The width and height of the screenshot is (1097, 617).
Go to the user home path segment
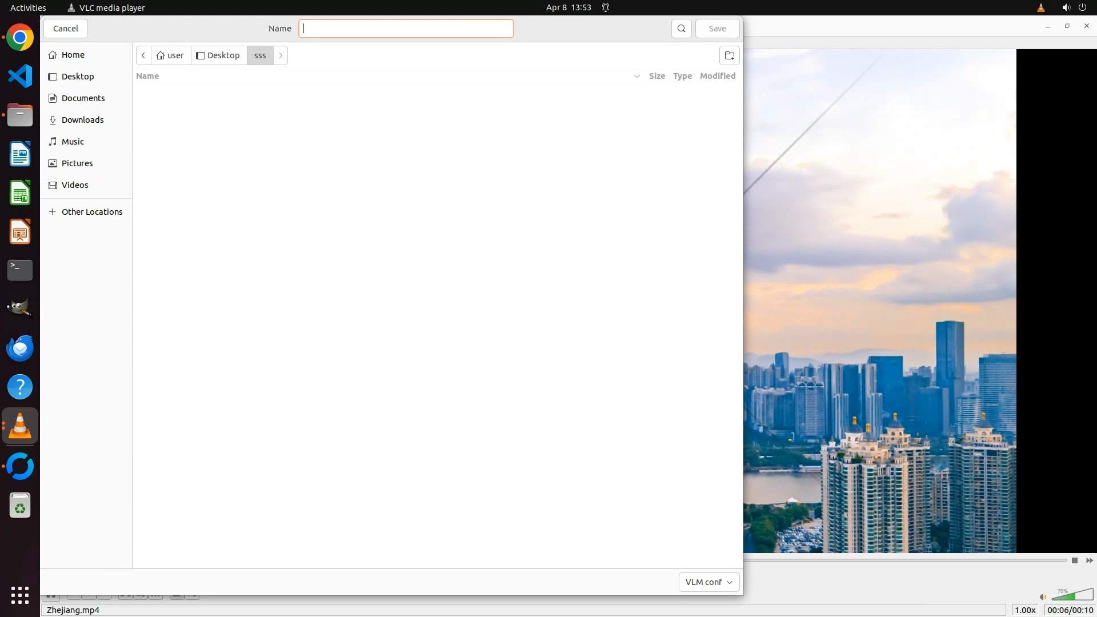pyautogui.click(x=170, y=55)
